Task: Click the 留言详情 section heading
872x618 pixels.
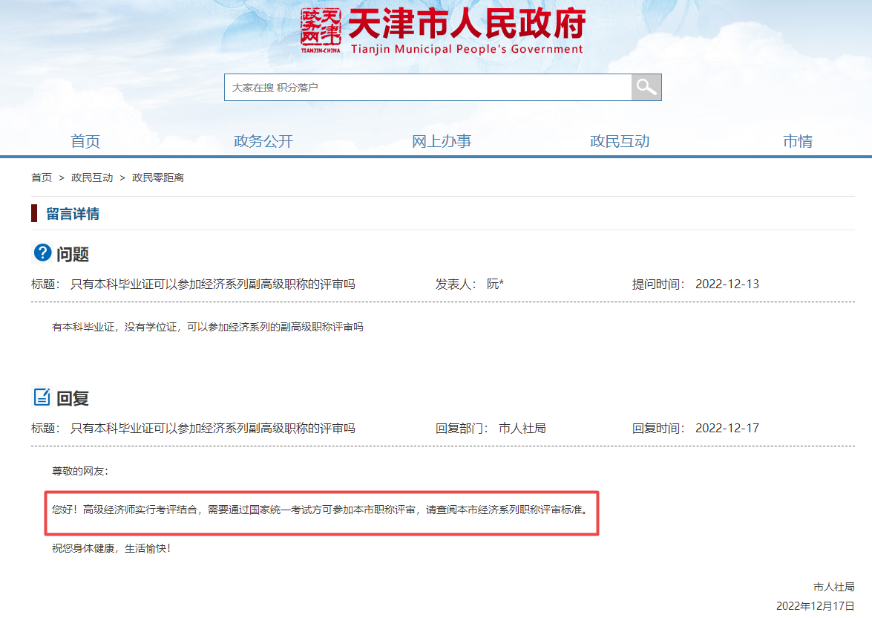Action: [73, 214]
